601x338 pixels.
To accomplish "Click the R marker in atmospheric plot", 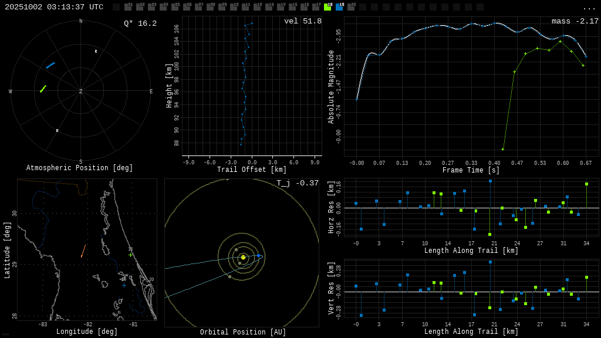I will click(x=96, y=52).
